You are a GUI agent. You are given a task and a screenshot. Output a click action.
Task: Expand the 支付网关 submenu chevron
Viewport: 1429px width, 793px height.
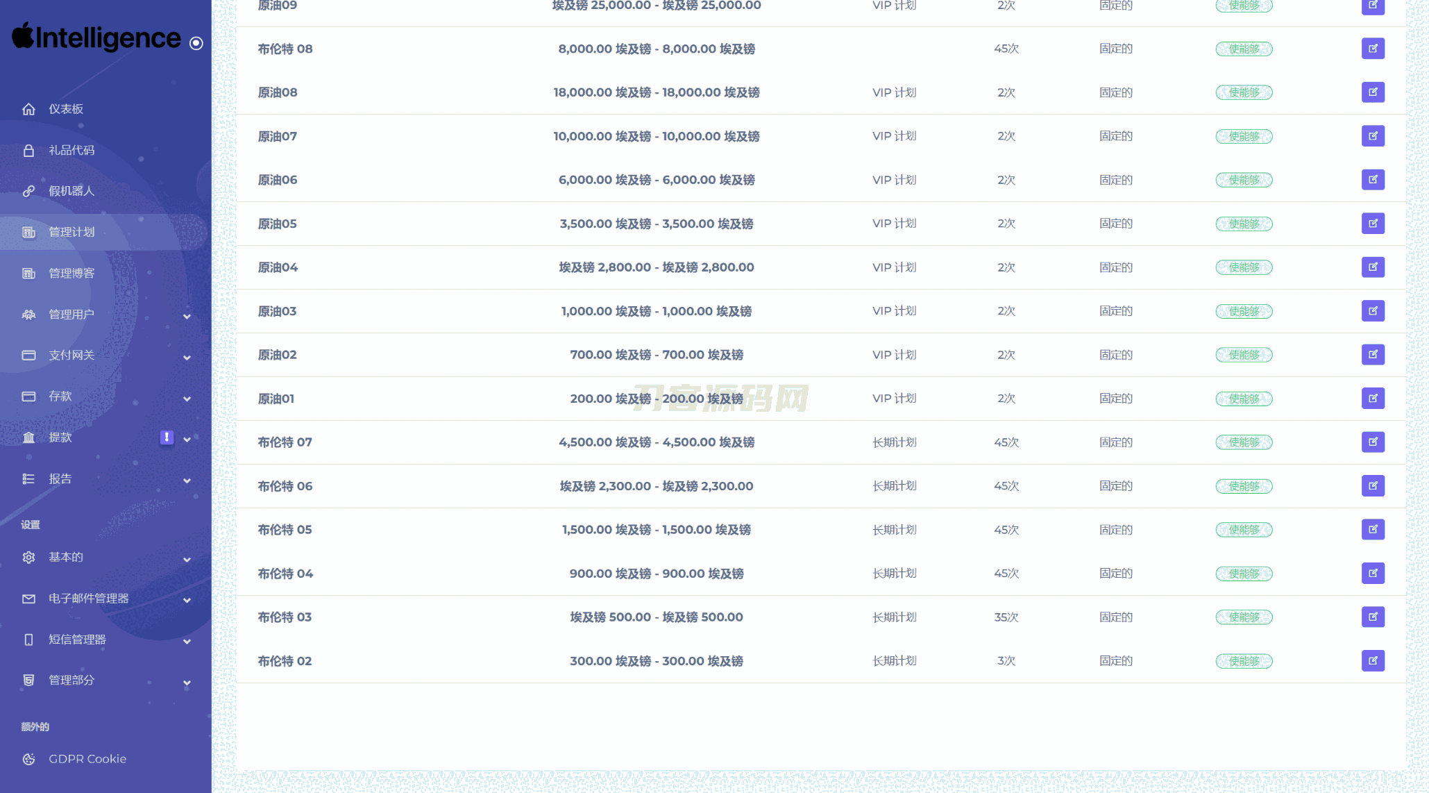pyautogui.click(x=187, y=357)
